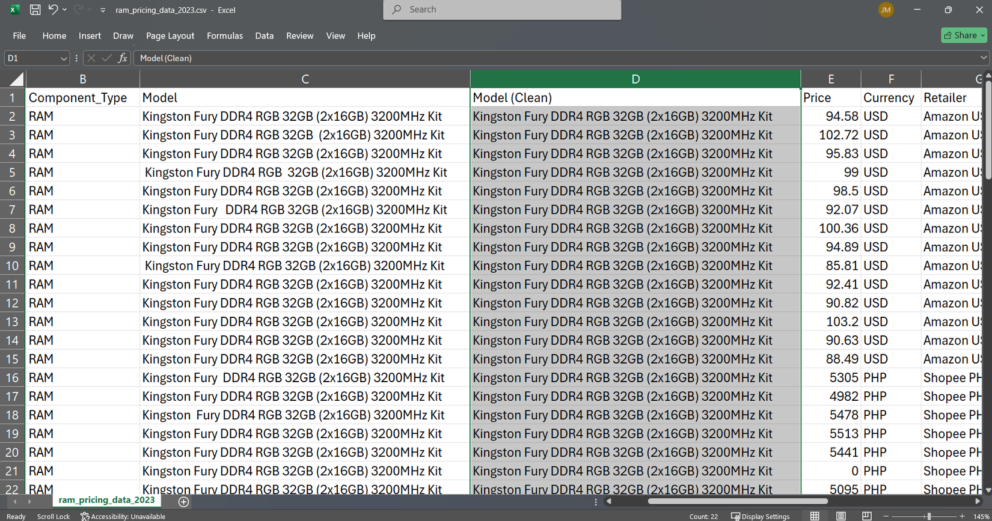992x521 pixels.
Task: Open the JM account profile avatar
Action: point(886,10)
